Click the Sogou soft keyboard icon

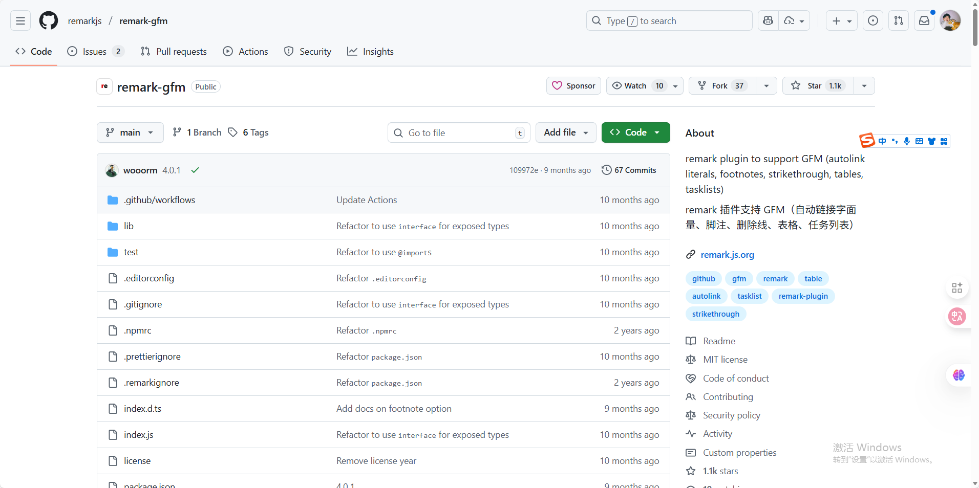pyautogui.click(x=919, y=141)
